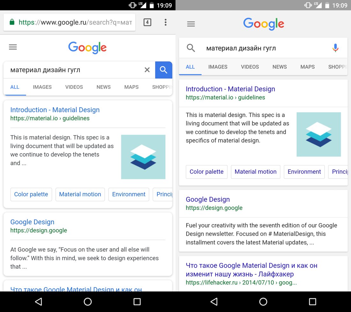
Task: Tap 'Color palette' chip on right screen
Action: click(x=207, y=172)
